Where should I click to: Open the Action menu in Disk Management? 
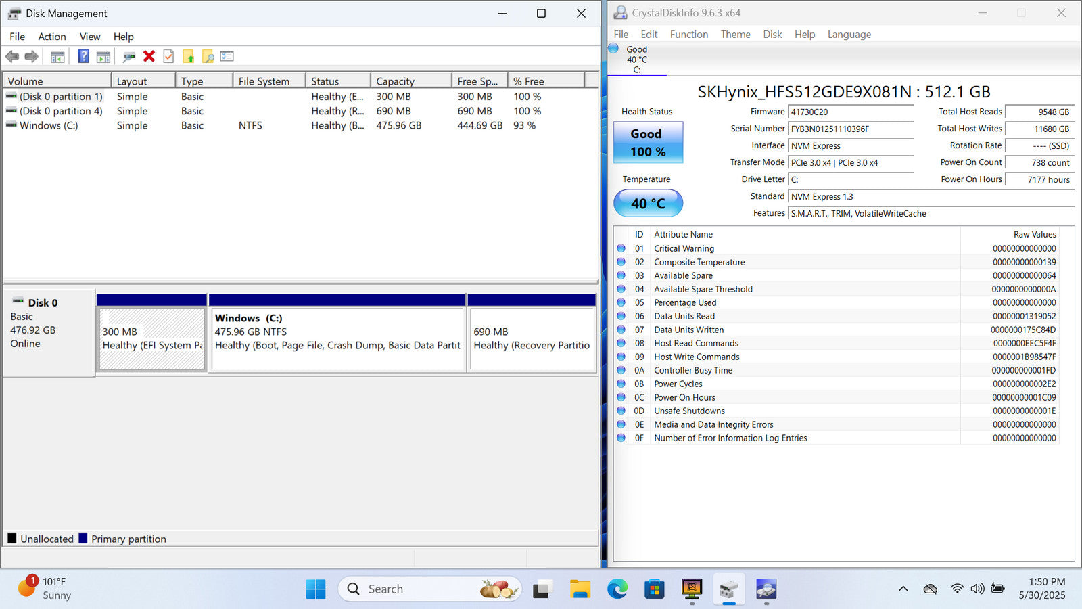[x=51, y=37]
